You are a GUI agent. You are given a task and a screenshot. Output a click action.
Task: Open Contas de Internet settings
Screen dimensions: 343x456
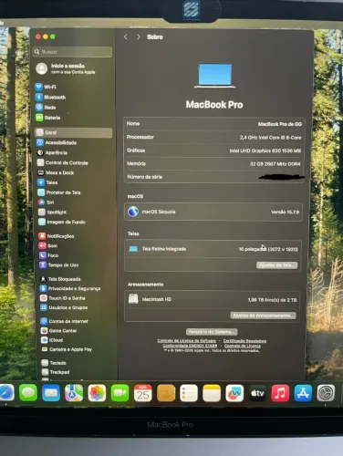65,321
